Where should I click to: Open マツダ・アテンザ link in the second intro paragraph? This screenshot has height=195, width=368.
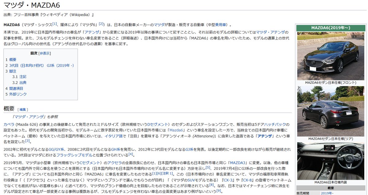(270, 32)
